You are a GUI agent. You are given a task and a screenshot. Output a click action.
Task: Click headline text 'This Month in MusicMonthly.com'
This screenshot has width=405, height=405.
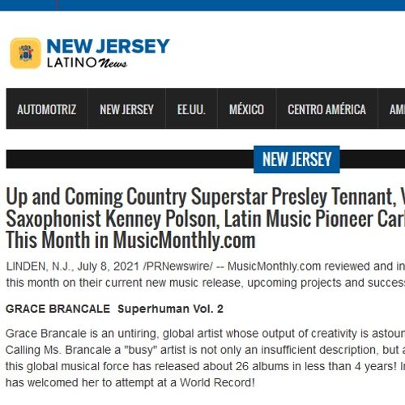(130, 240)
